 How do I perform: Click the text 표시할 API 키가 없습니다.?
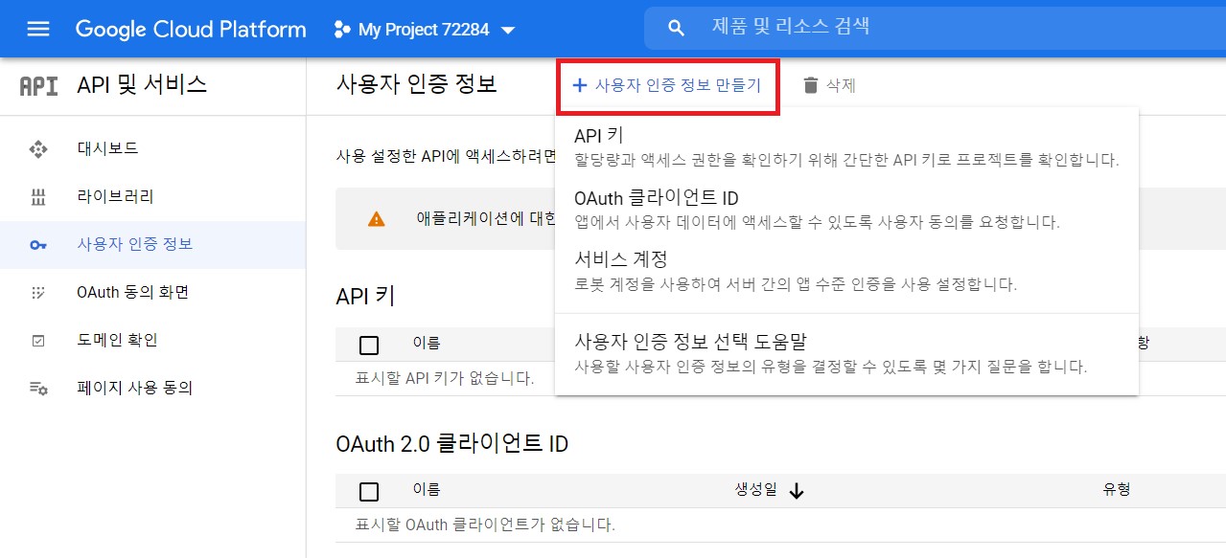click(445, 378)
